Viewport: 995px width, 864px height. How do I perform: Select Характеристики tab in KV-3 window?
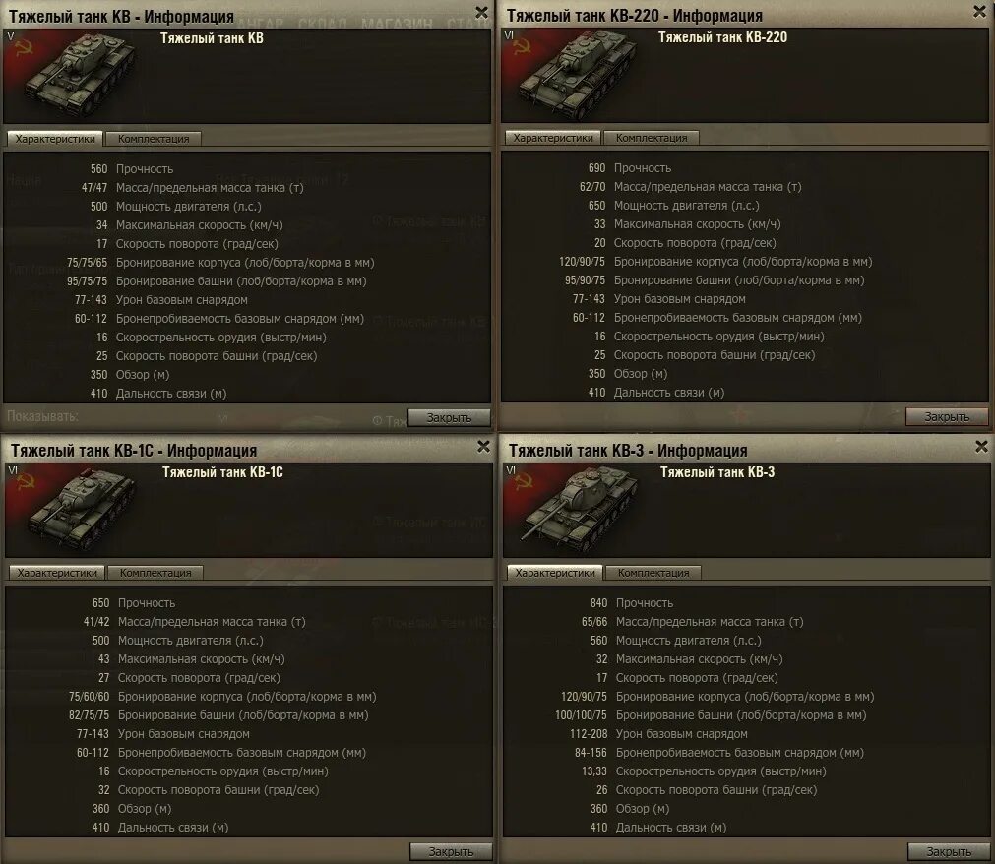click(x=555, y=572)
